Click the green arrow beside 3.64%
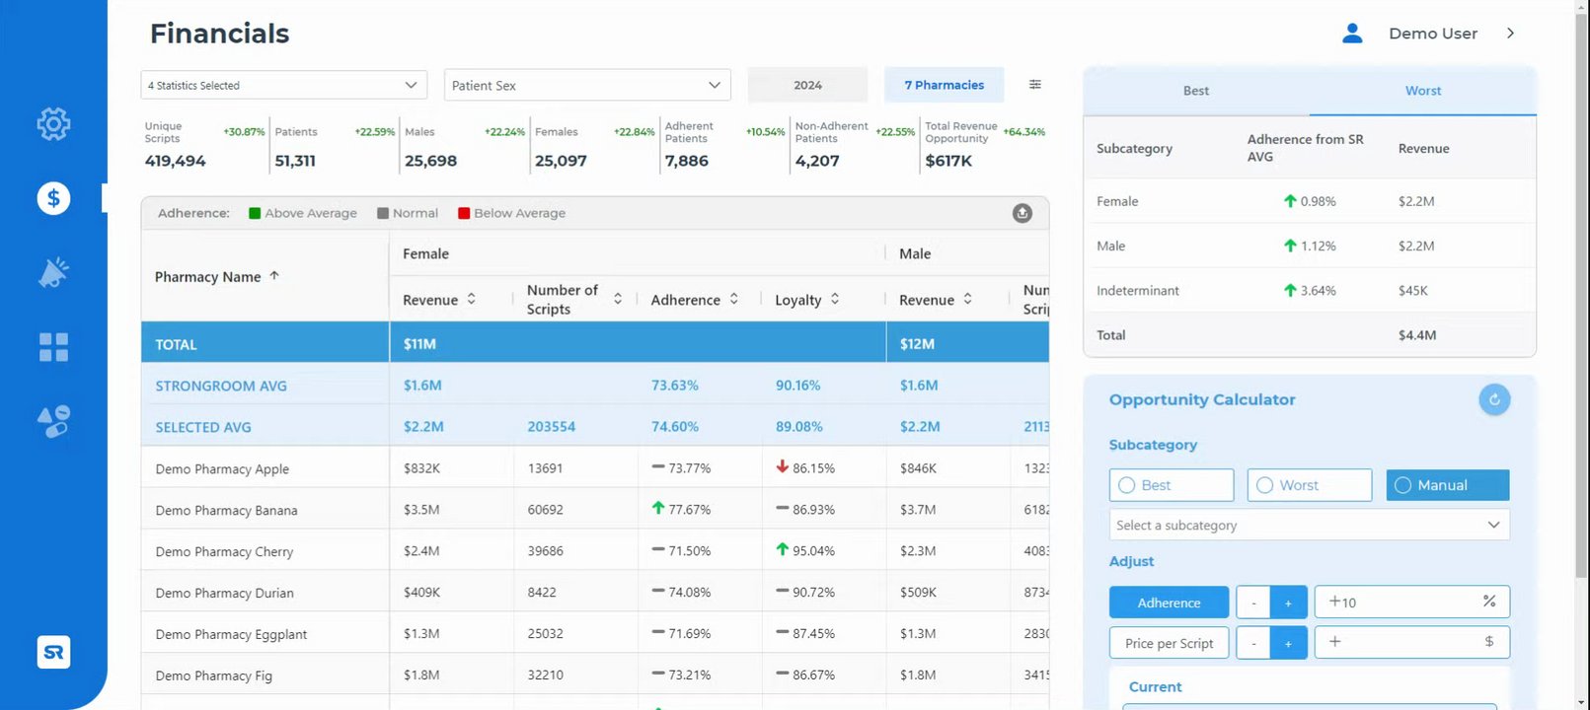This screenshot has width=1590, height=710. [1290, 290]
